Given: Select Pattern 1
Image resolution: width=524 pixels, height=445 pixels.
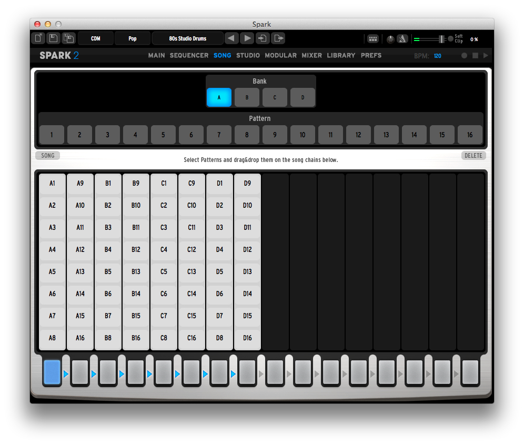Looking at the screenshot, I should tap(52, 135).
